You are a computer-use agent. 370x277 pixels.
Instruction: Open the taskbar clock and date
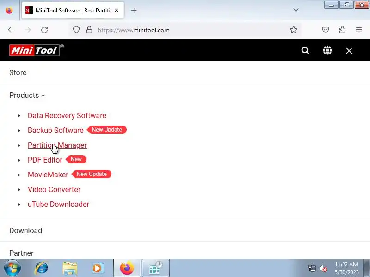[346, 268]
